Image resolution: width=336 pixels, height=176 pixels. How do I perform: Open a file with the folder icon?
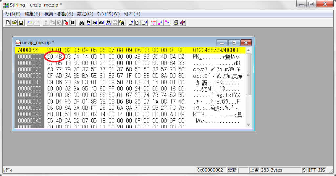point(14,23)
